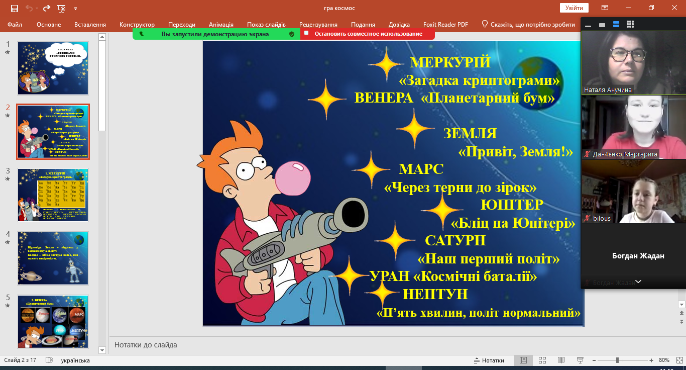Click the zoom in plus button
The width and height of the screenshot is (686, 370).
651,360
